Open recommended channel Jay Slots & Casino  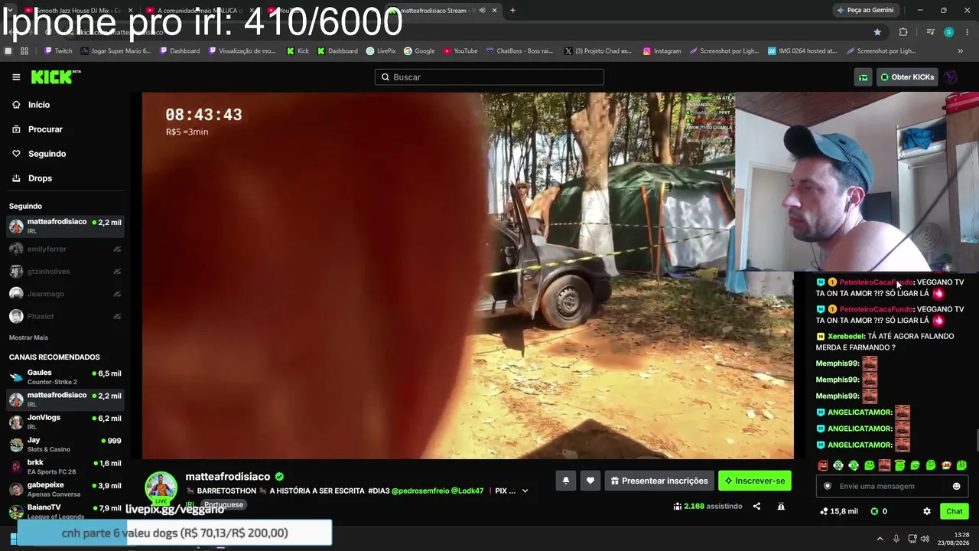[65, 445]
